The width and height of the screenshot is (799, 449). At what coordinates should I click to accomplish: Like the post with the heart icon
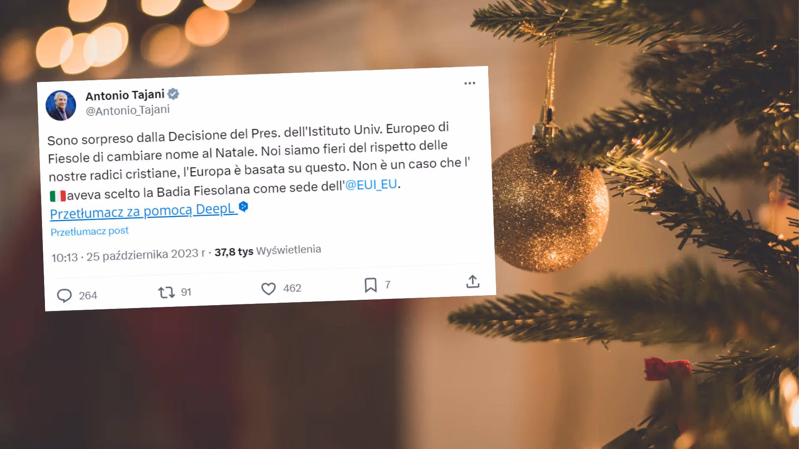268,289
